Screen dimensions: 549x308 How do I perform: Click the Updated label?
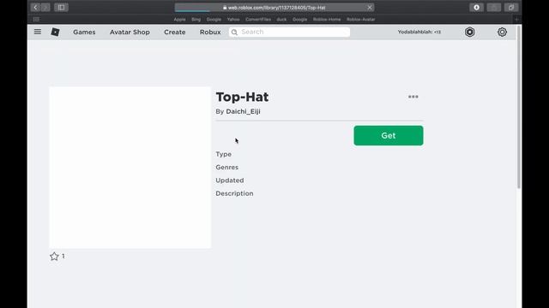click(x=230, y=181)
